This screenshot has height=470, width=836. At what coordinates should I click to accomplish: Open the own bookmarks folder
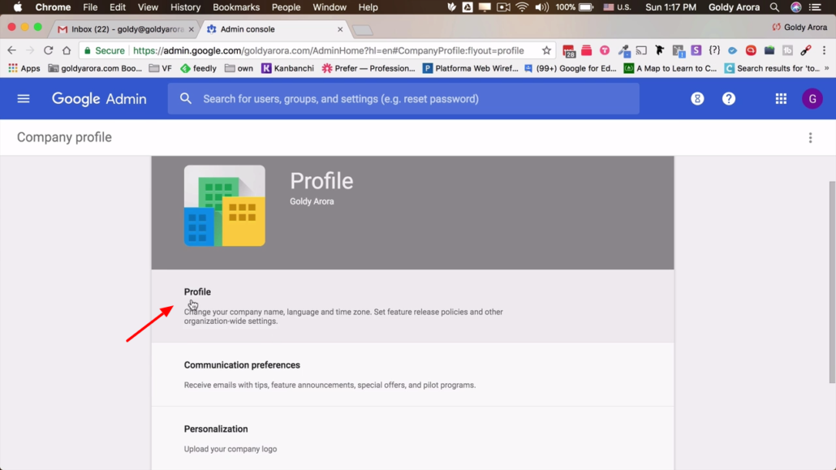tap(239, 68)
